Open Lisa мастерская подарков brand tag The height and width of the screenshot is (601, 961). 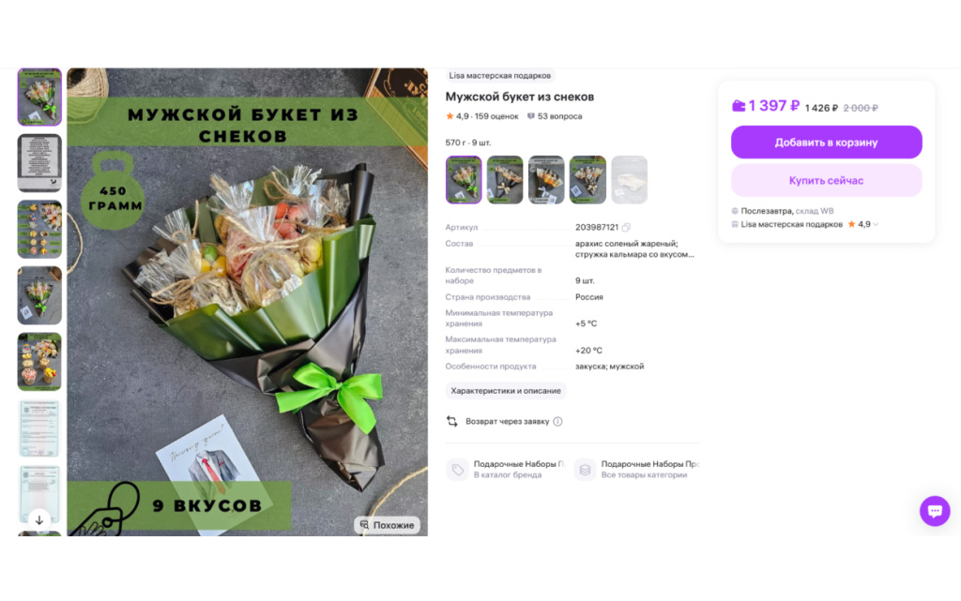[x=499, y=76]
